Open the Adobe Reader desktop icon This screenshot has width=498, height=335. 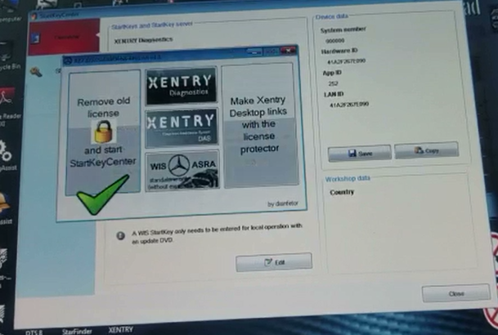(x=8, y=106)
